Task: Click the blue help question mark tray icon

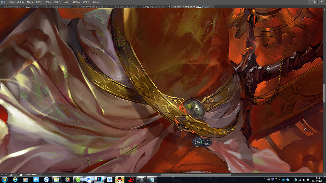Action: pyautogui.click(x=273, y=179)
